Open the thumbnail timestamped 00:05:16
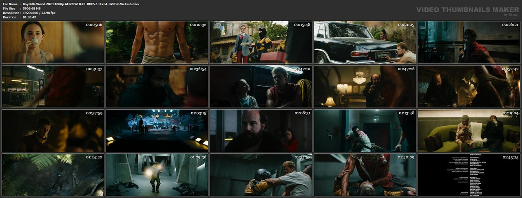The height and width of the screenshot is (198, 522). point(53,42)
